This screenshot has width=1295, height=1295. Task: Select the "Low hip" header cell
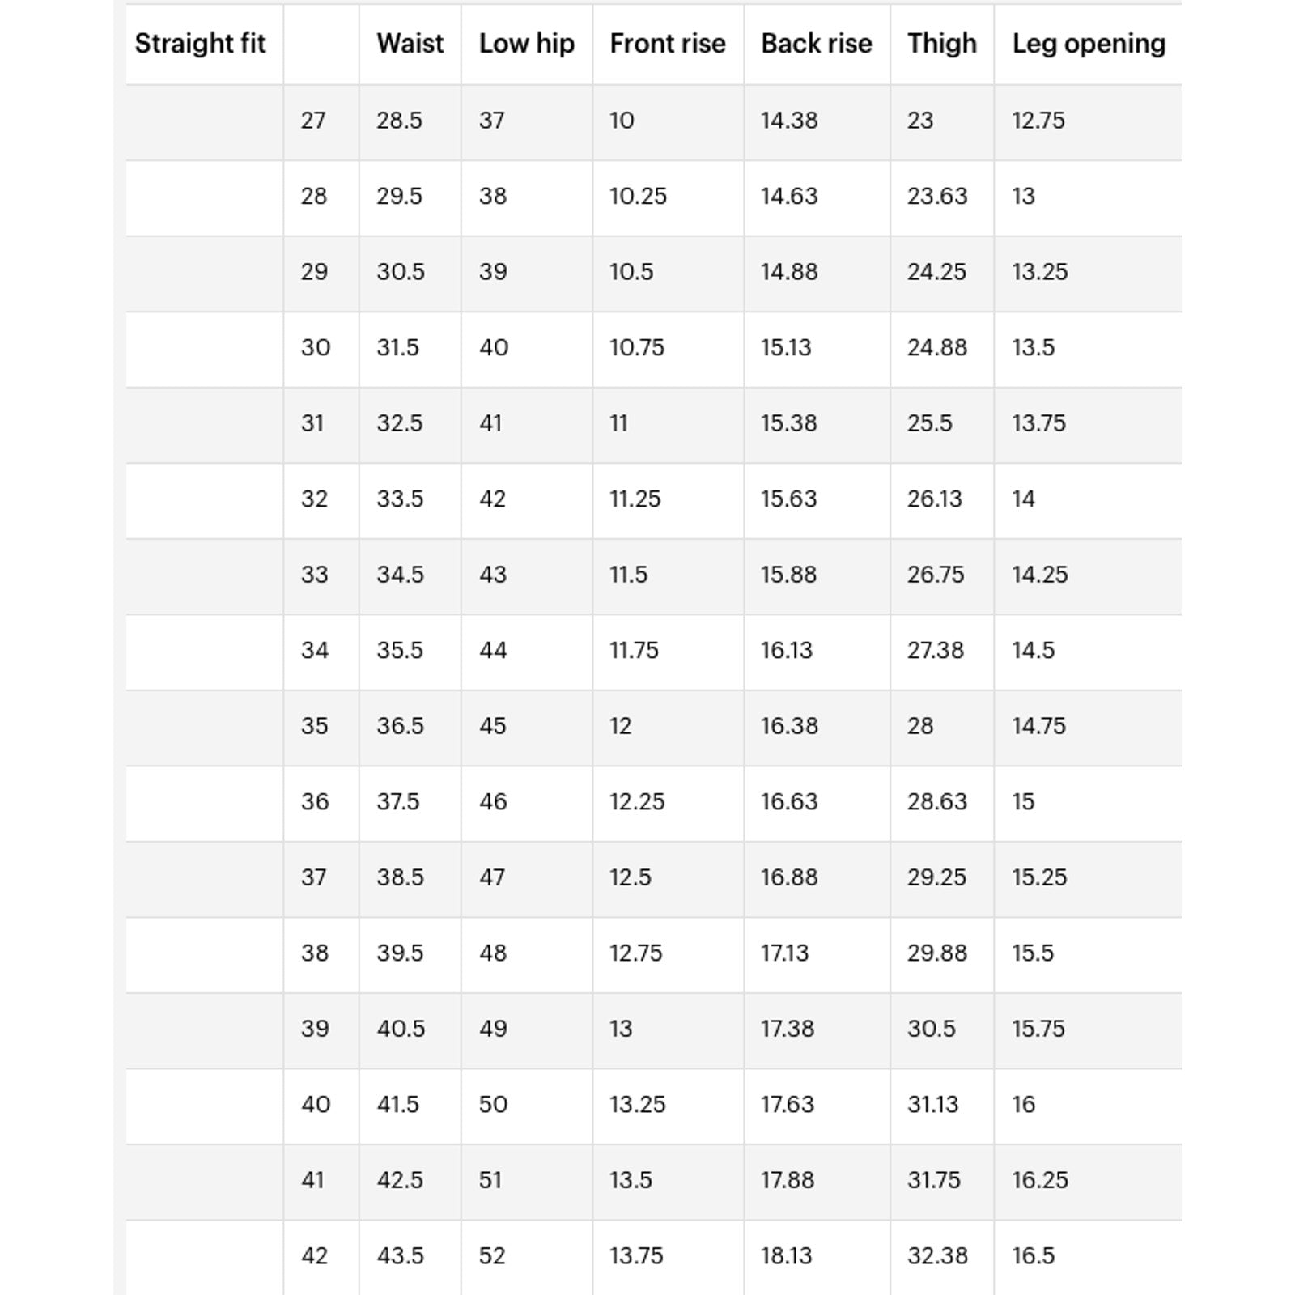point(526,44)
